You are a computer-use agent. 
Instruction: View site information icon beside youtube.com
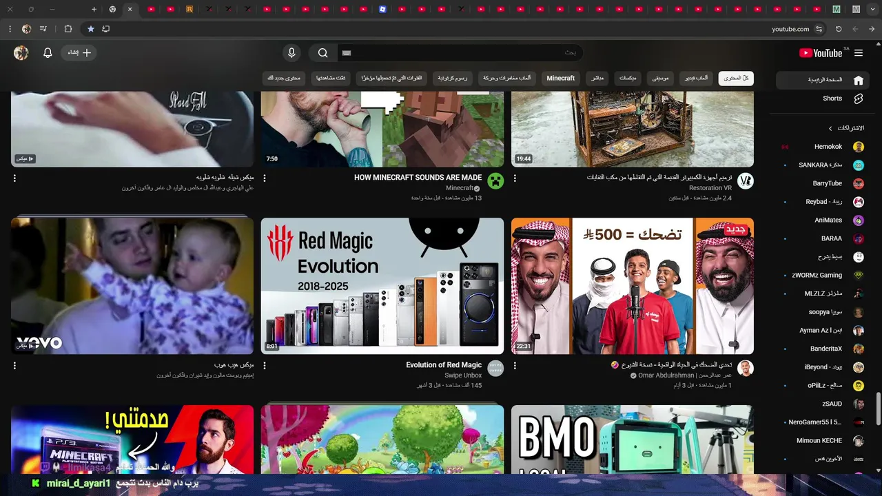click(819, 29)
